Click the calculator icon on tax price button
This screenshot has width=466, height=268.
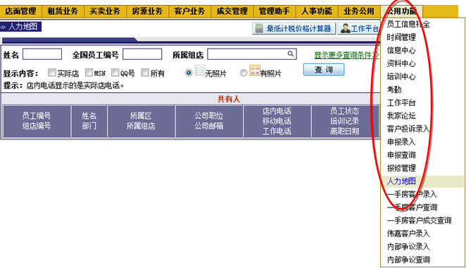click(x=259, y=28)
